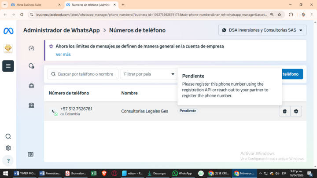This screenshot has height=178, width=317.
Task: Go back to previous page
Action: (x=5, y=15)
